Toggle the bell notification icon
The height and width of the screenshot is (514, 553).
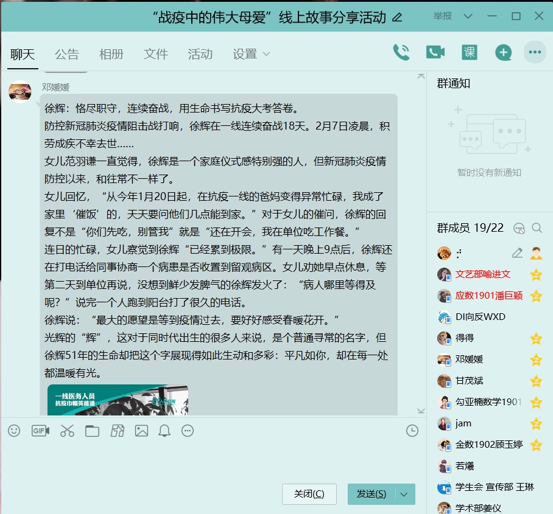point(164,431)
